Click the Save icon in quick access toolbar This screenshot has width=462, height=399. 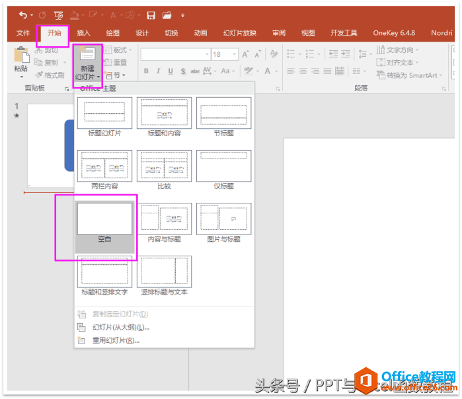tap(151, 15)
